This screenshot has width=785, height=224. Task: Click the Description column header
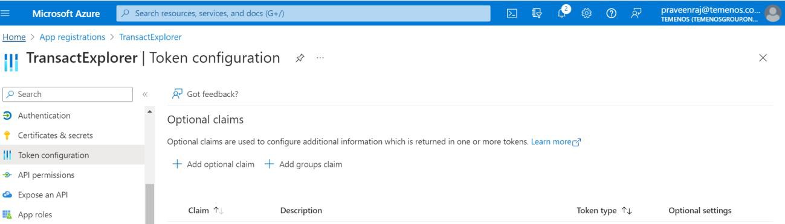click(x=301, y=211)
